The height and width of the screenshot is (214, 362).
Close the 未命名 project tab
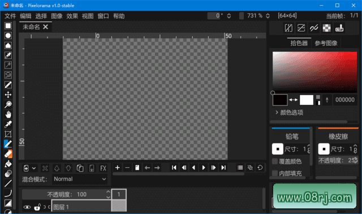(46, 27)
